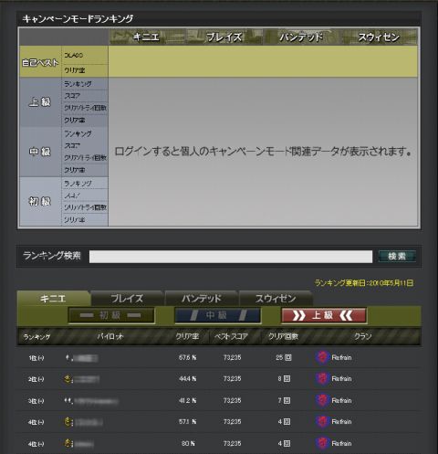This screenshot has height=454, width=438.
Task: Click the ベストスコア column header
Action: [x=231, y=336]
